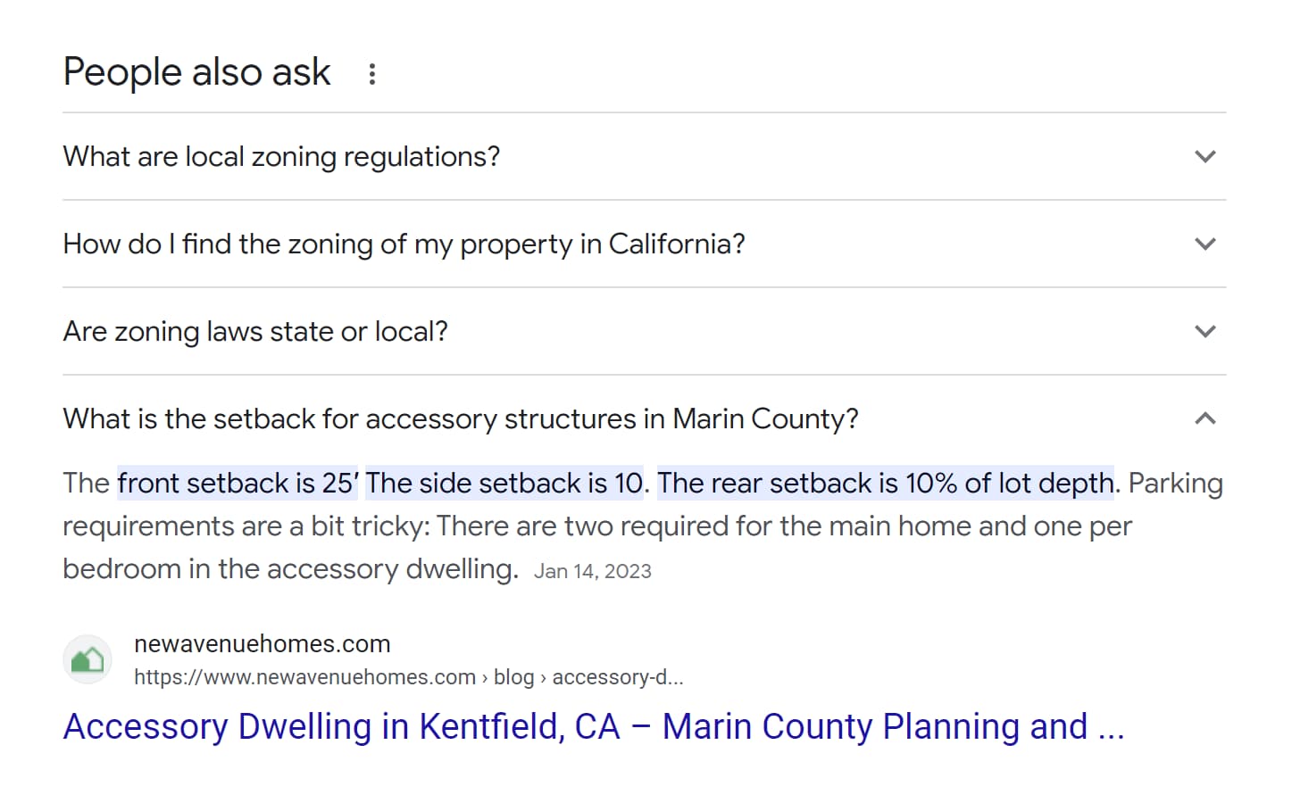Open the three-dot menu beside People also ask
Image resolution: width=1292 pixels, height=795 pixels.
tap(372, 73)
